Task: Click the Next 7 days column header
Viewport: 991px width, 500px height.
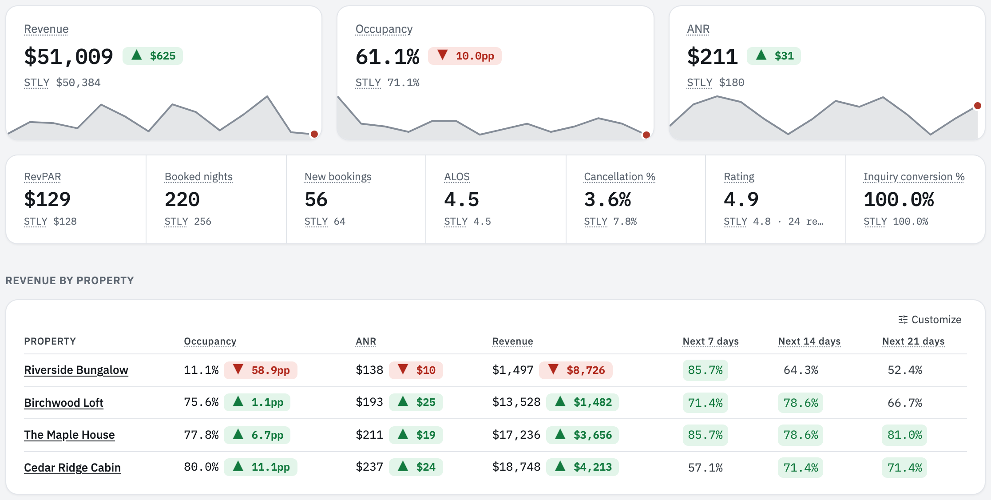Action: 710,341
